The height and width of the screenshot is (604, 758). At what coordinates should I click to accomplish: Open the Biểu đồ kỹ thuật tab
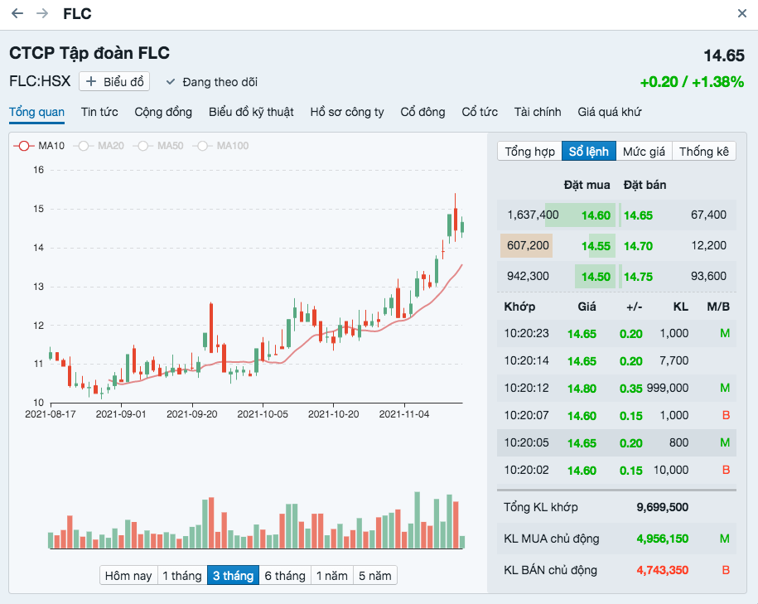click(x=251, y=112)
